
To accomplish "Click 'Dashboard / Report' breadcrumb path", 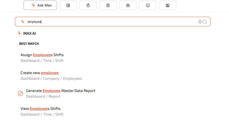I will click(x=43, y=96).
